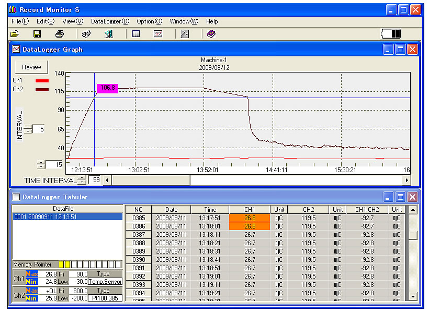Click the spinner beside value 15
This screenshot has width=429, height=313.
coord(41,165)
